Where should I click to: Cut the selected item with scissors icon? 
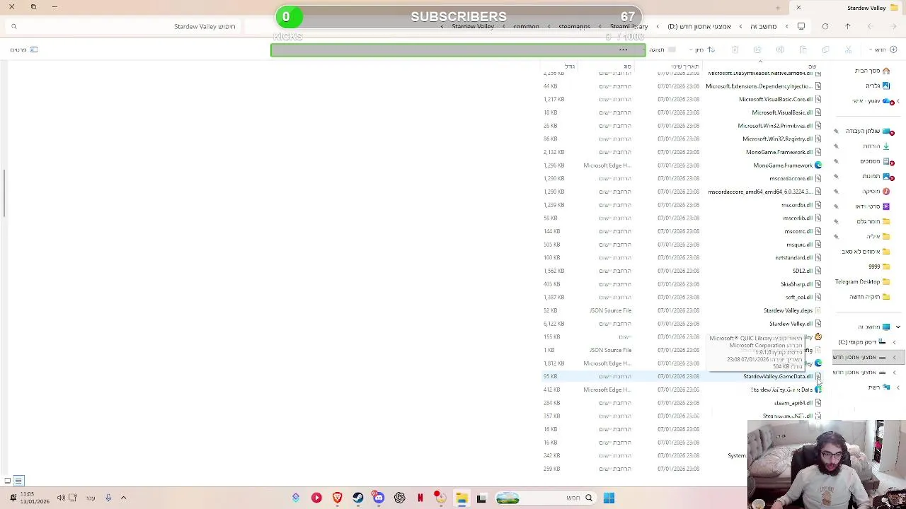pyautogui.click(x=848, y=49)
